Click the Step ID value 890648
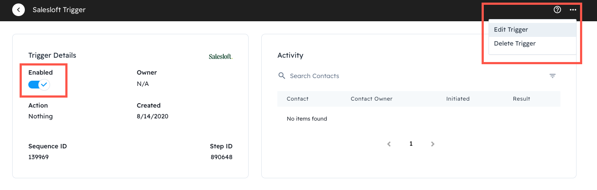597x190 pixels. pos(221,157)
